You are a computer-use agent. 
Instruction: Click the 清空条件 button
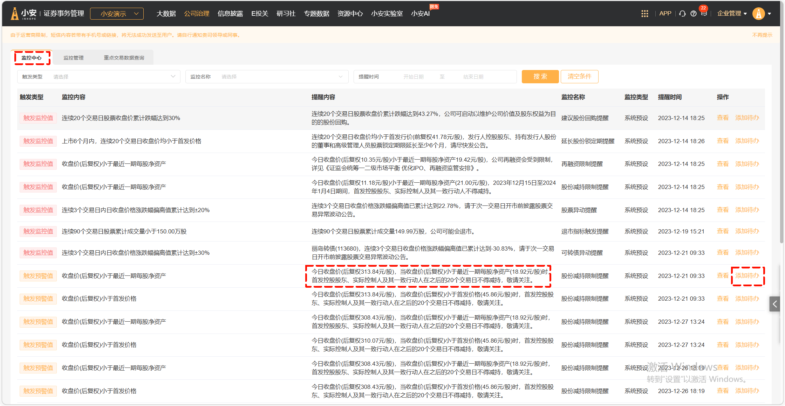tap(579, 77)
